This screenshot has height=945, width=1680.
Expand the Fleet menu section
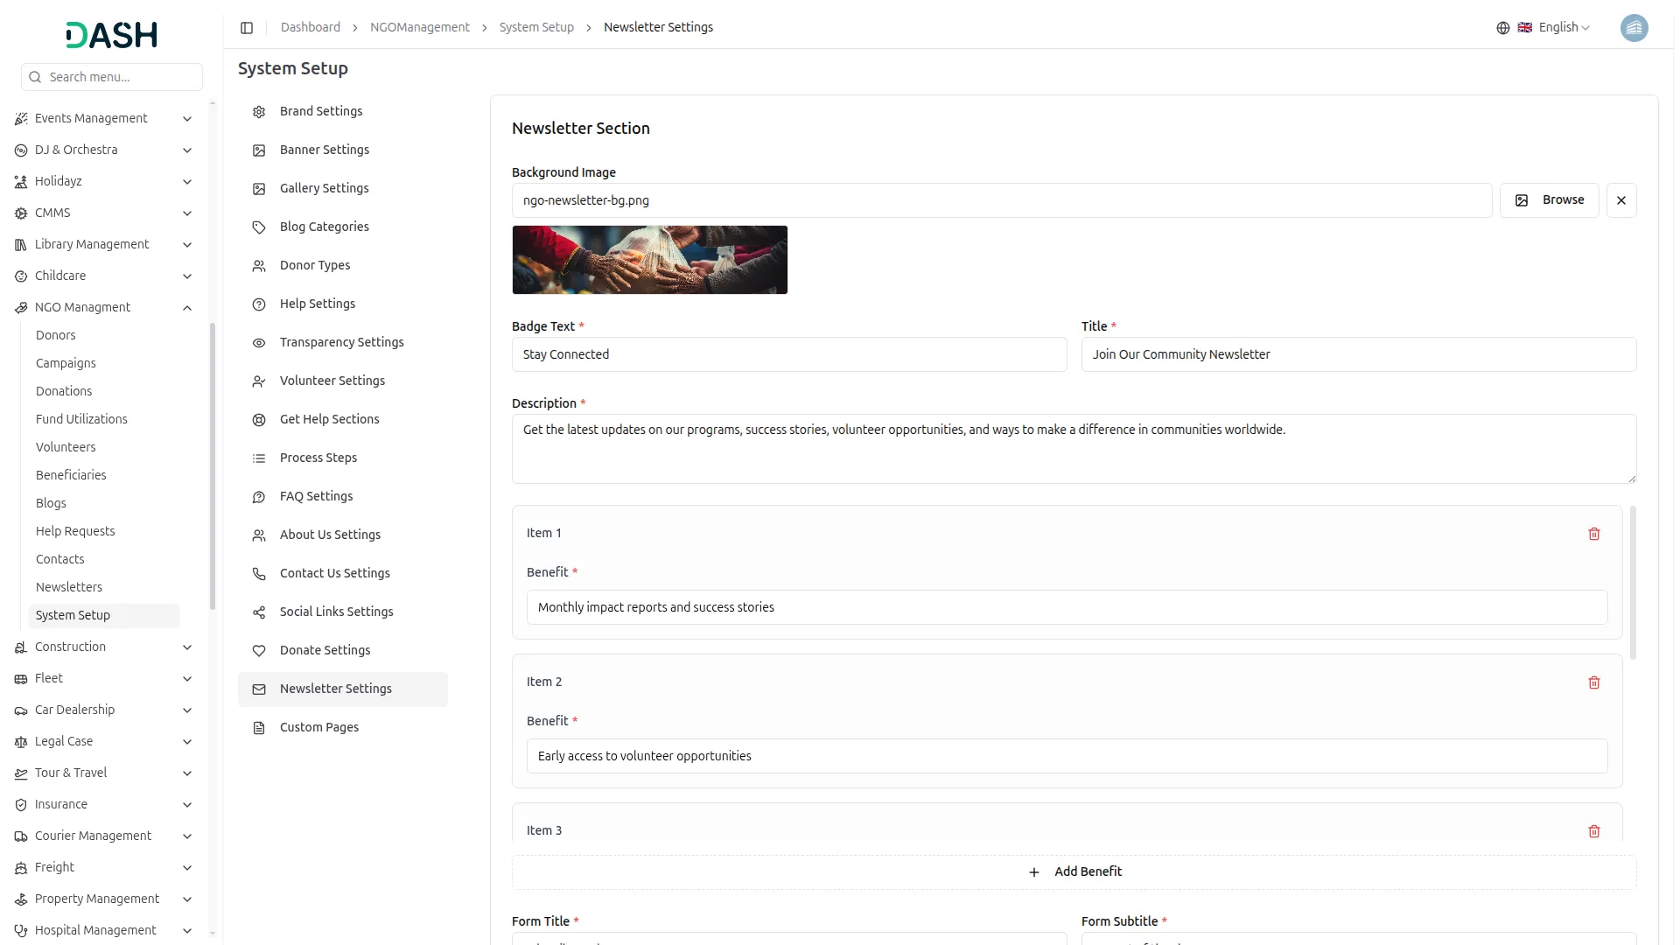(186, 679)
